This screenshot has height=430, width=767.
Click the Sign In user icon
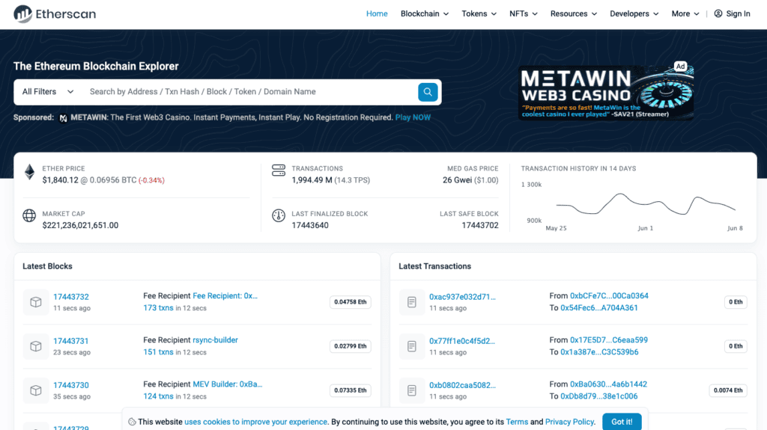click(x=718, y=13)
